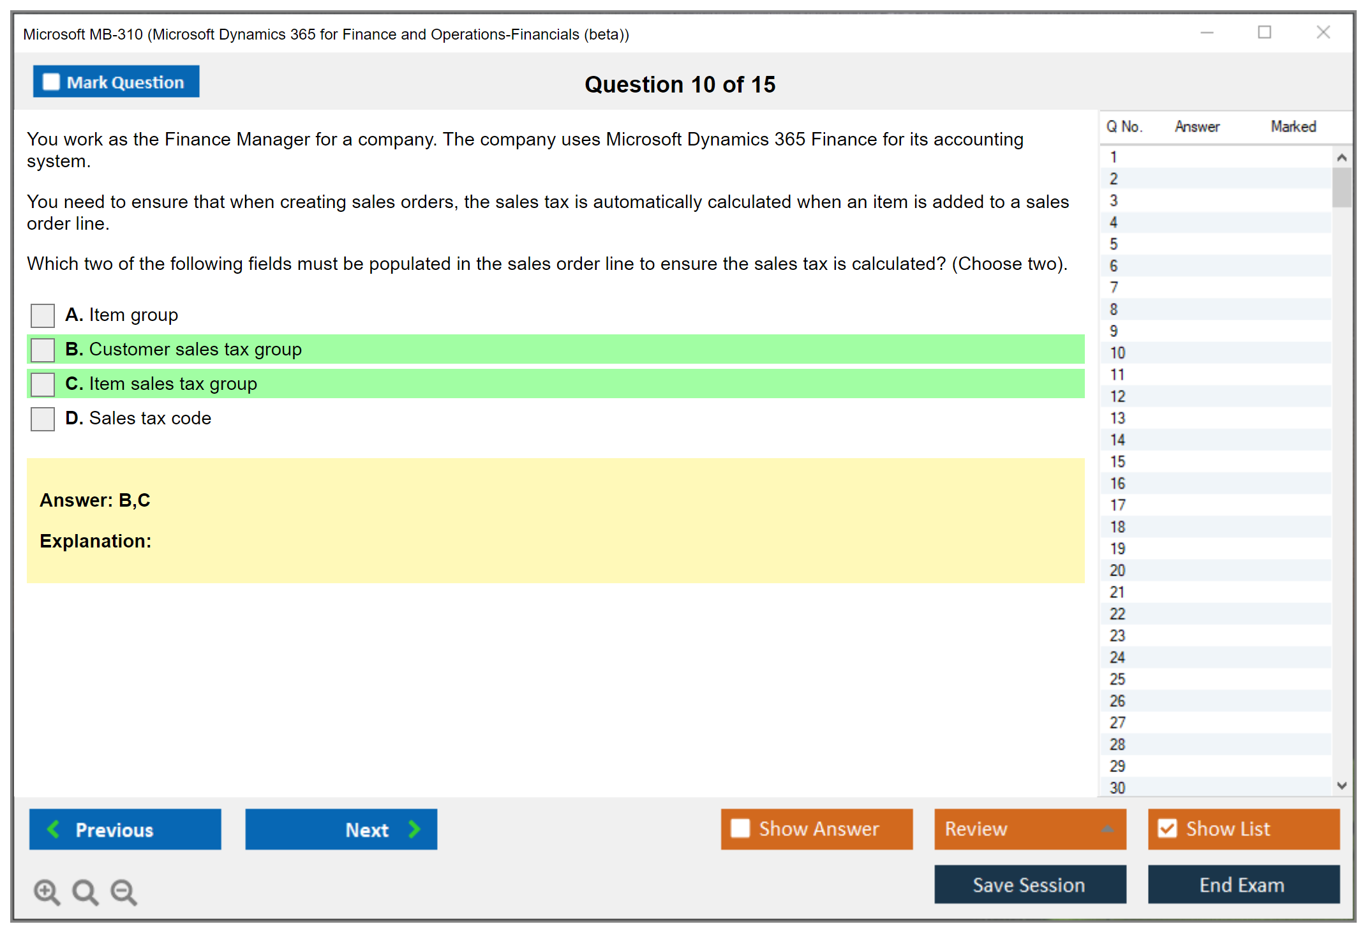Maximize the exam window
Image resolution: width=1372 pixels, height=938 pixels.
point(1264,33)
